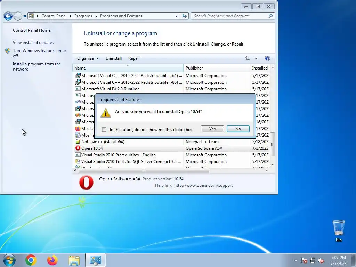This screenshot has width=356, height=267.
Task: Click the Mozilla Firefox list icon
Action: (78, 129)
